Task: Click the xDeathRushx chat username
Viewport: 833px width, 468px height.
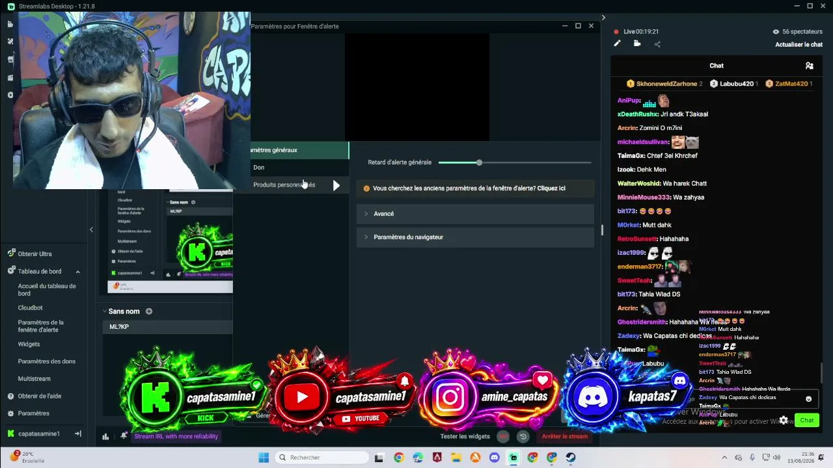Action: [638, 114]
